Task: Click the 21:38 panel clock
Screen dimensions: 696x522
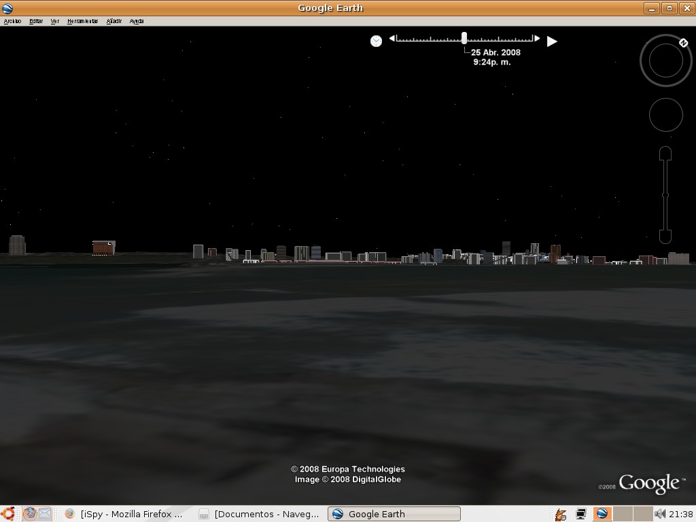Action: tap(681, 514)
